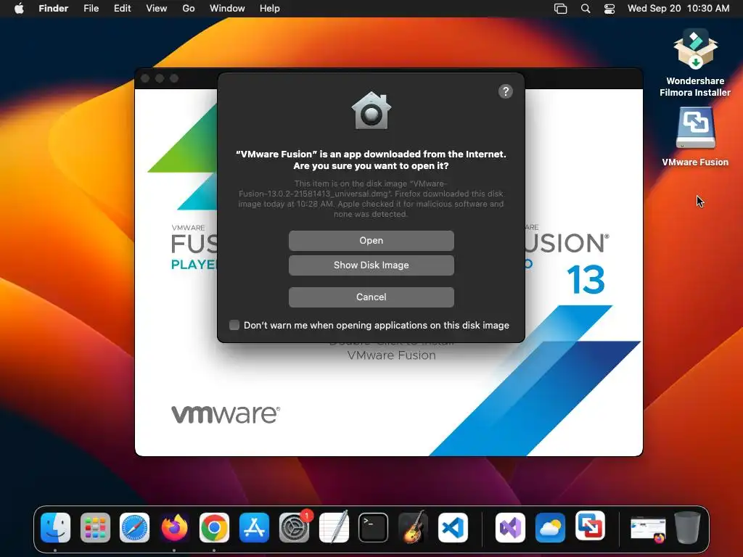Screen dimensions: 743x557
Task: Select Wondershare Filmora Installer desktop icon
Action: pos(695,62)
